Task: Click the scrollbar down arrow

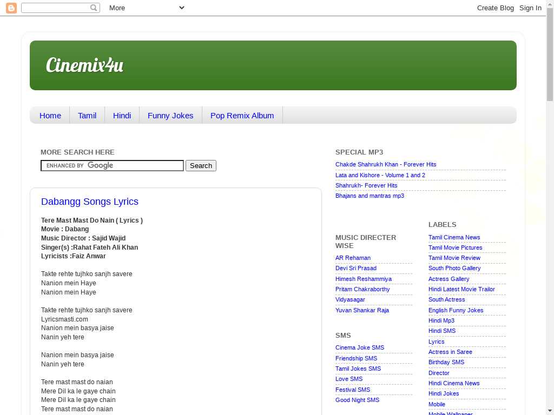Action: 550,411
